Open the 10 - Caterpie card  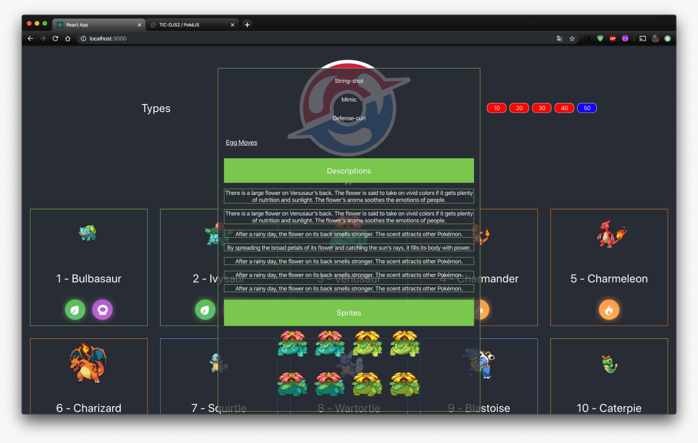pos(609,376)
